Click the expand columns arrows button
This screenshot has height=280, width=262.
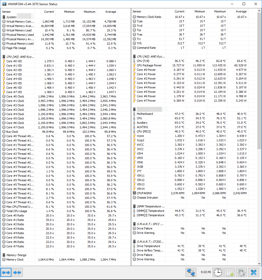coord(6,272)
